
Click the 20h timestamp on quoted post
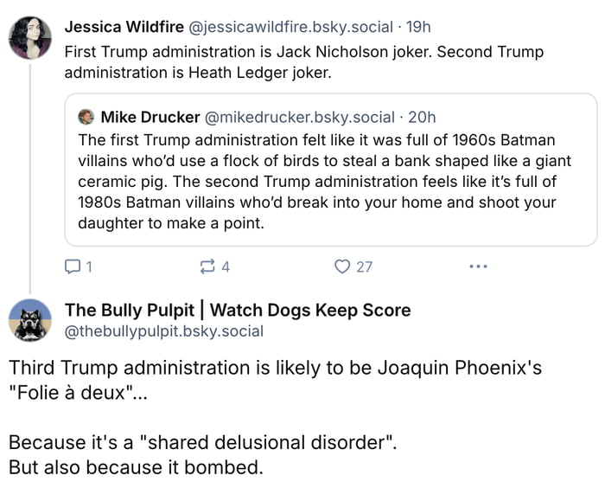[x=421, y=117]
